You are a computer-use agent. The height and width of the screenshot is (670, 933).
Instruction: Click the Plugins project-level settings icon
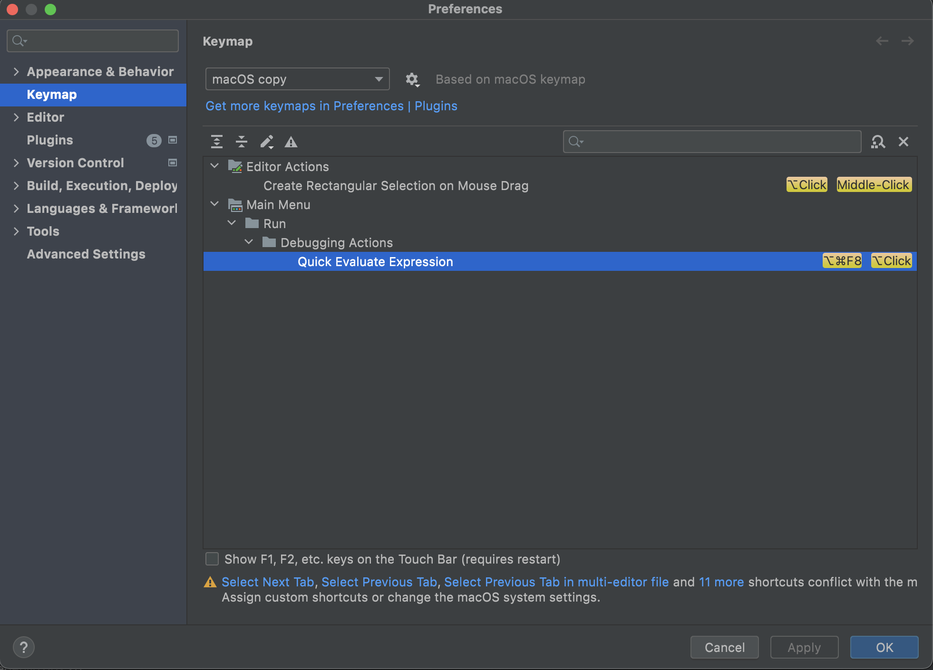173,140
